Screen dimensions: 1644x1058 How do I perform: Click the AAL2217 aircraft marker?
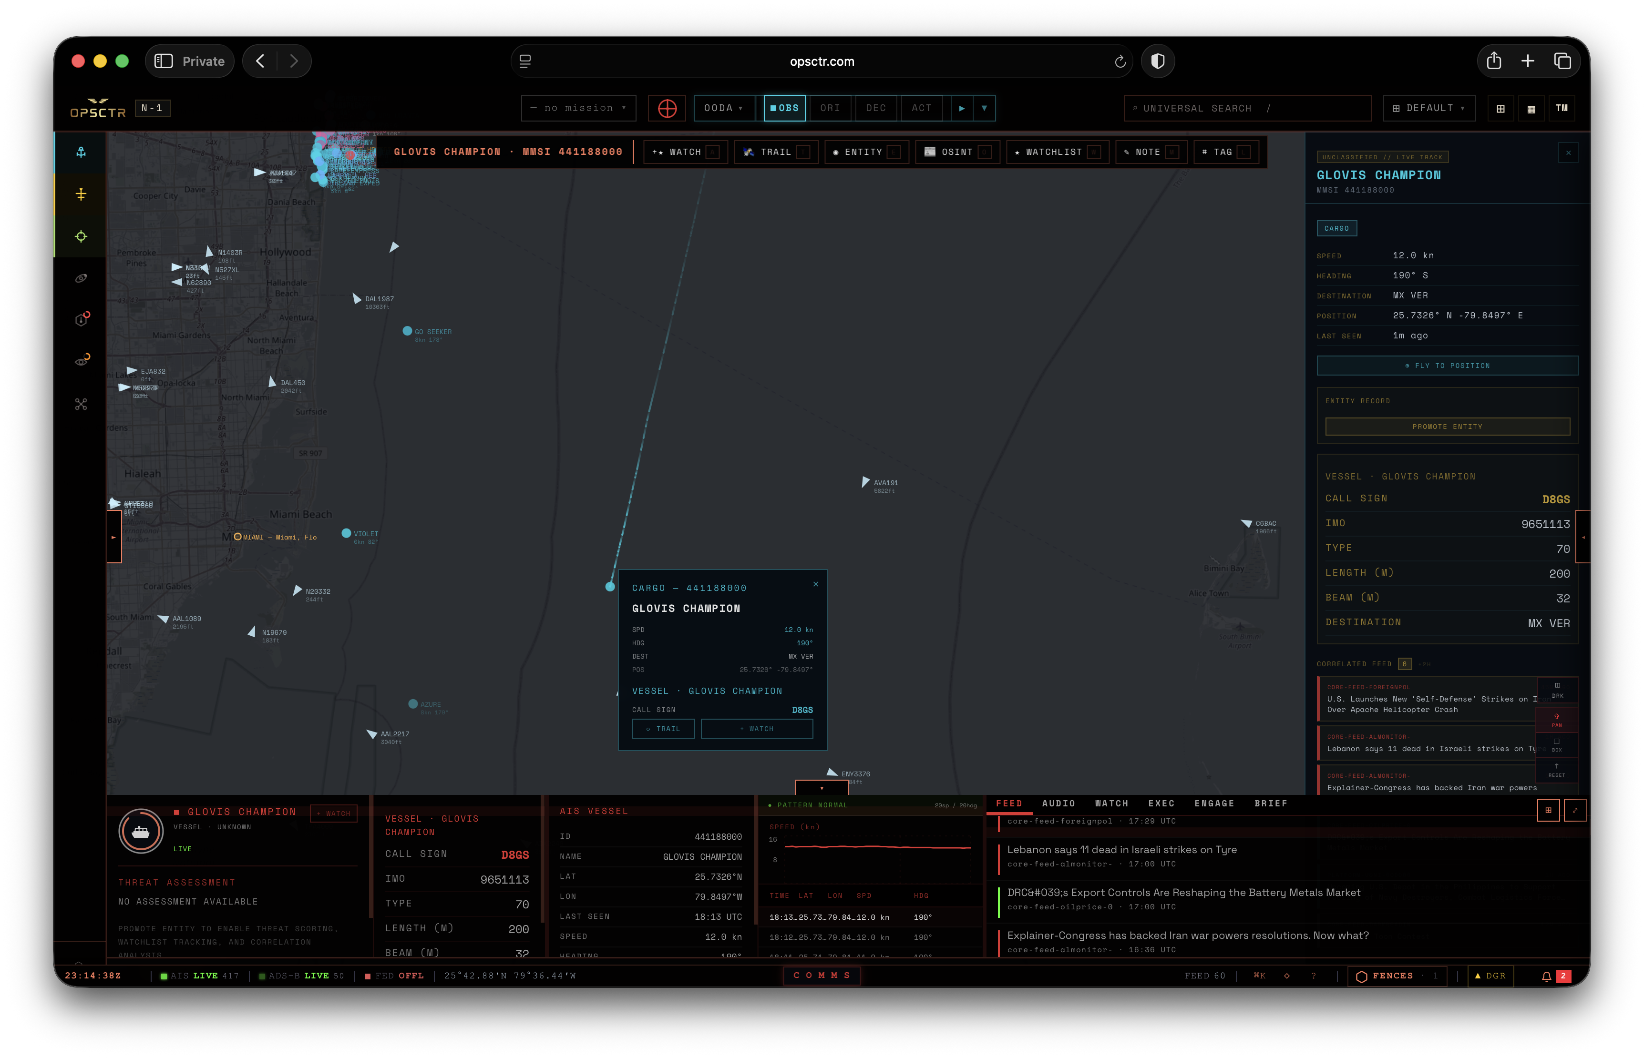[372, 734]
